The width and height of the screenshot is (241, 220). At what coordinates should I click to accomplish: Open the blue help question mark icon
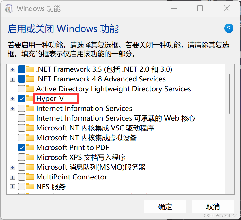click(x=229, y=28)
